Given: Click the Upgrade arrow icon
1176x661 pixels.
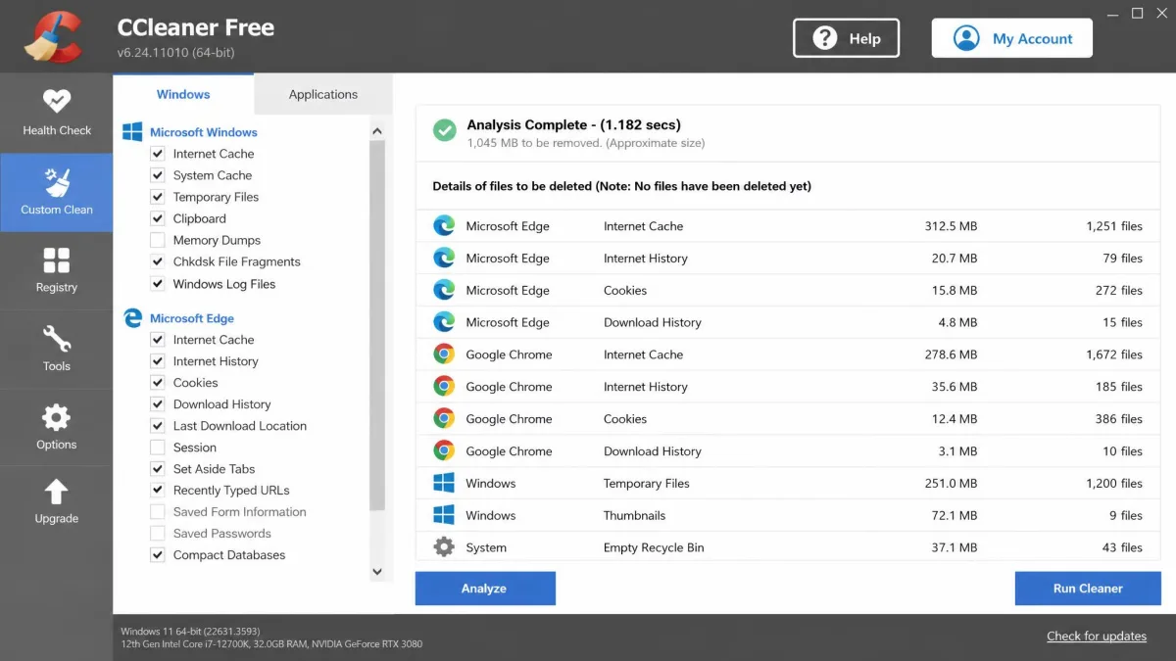Looking at the screenshot, I should pos(56,493).
